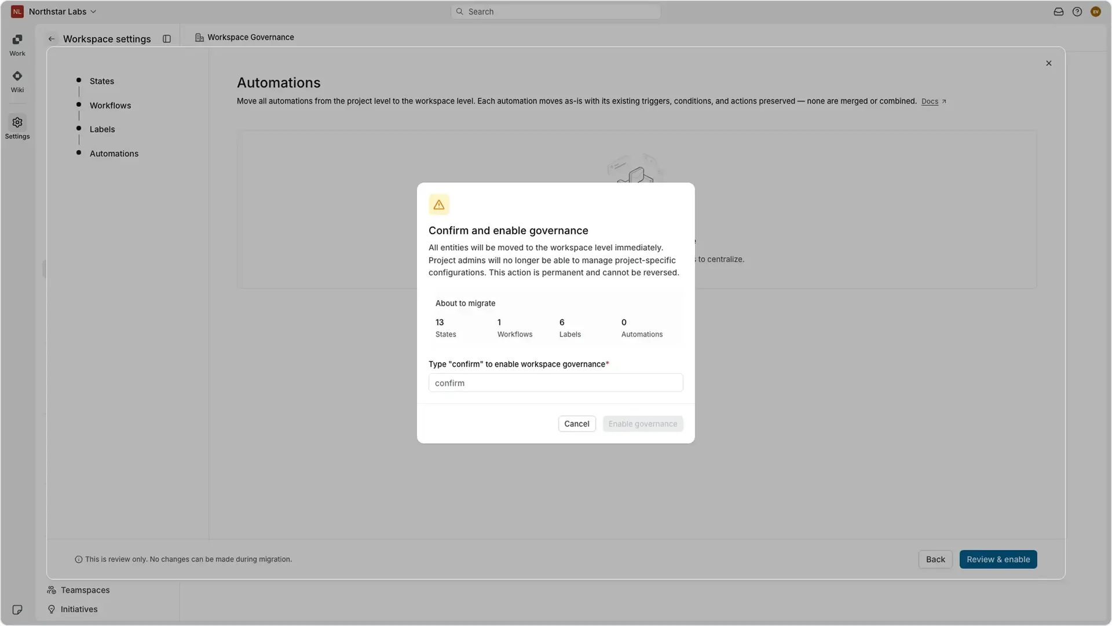Viewport: 1112px width, 626px height.
Task: Open the inbox tray icon
Action: point(1059,12)
